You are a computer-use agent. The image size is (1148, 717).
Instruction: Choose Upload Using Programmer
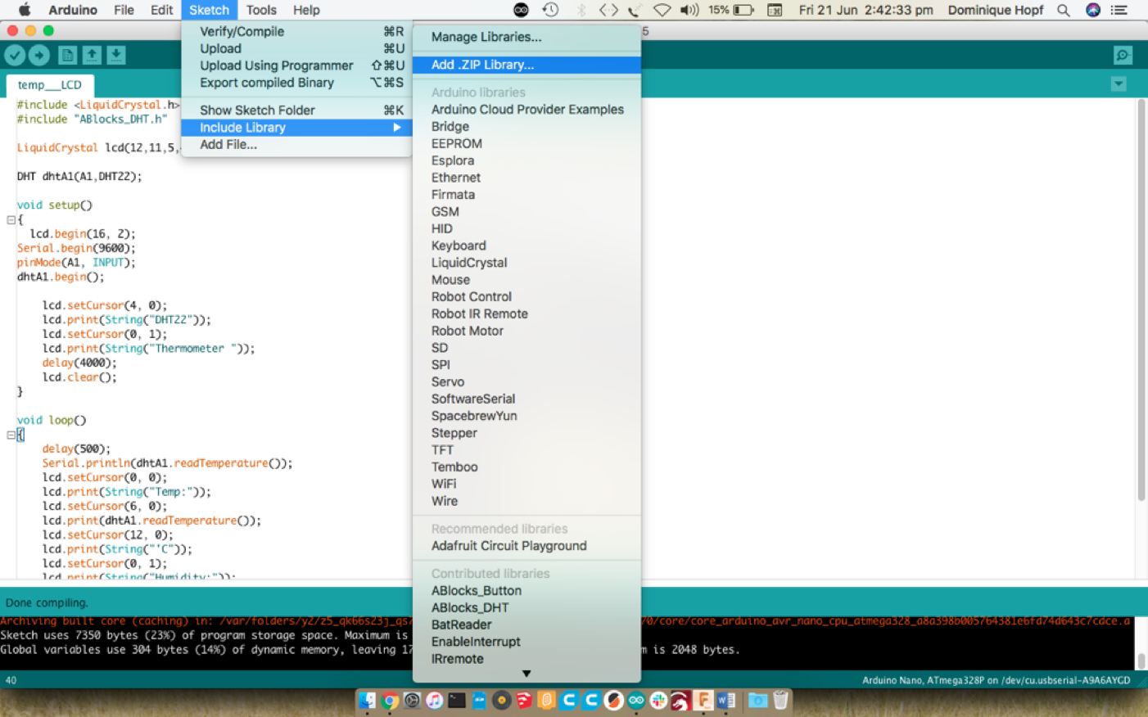[296, 65]
